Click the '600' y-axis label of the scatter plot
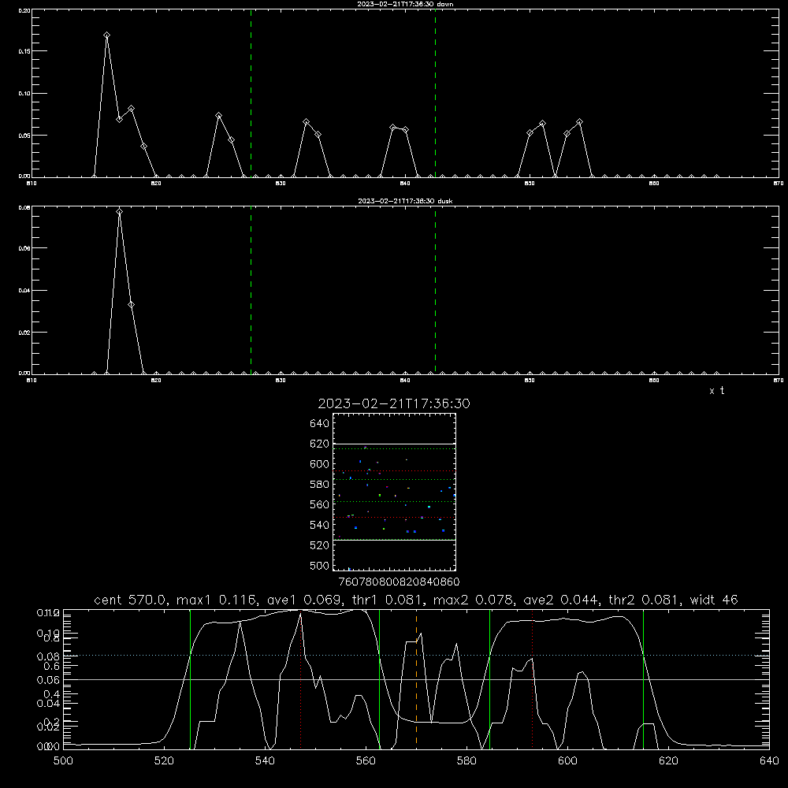This screenshot has width=788, height=788. tap(320, 464)
